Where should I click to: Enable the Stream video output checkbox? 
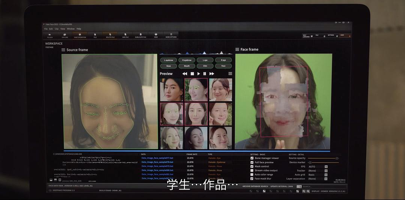(x=252, y=170)
